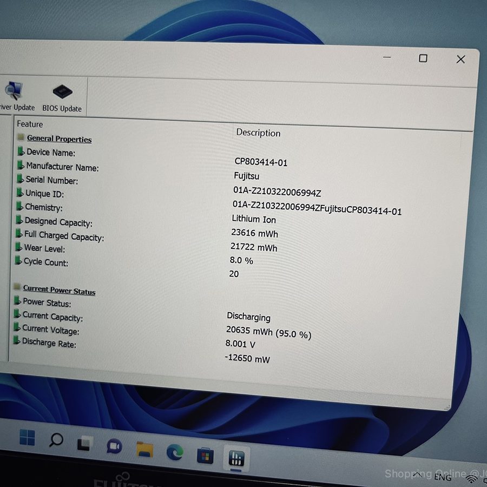Click the -12650 mW discharge rate value
The image size is (487, 487).
[247, 358]
